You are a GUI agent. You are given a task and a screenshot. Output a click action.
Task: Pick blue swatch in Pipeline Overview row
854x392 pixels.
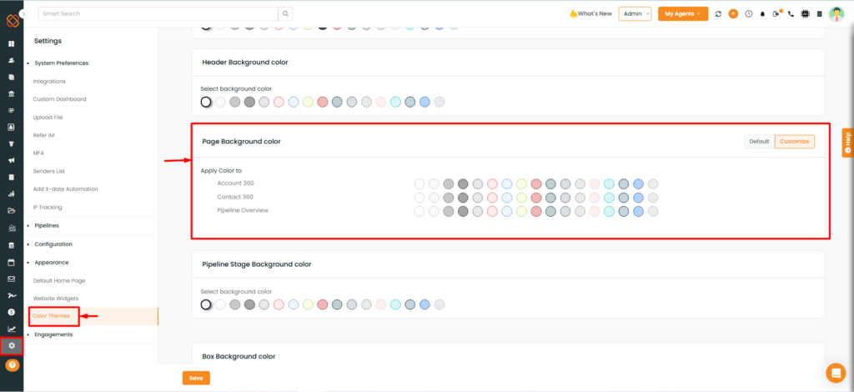638,211
